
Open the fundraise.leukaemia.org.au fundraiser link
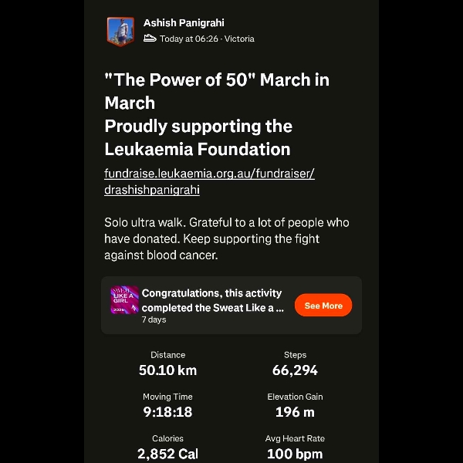coord(209,181)
